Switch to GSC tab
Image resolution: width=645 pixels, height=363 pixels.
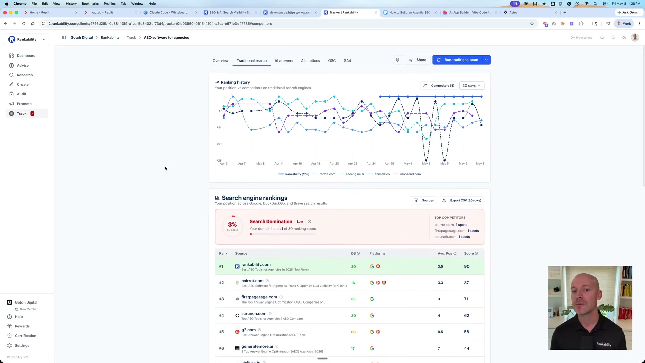coord(332,61)
